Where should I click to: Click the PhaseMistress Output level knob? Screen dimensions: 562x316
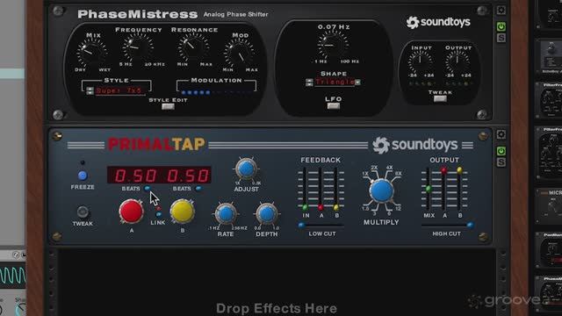(x=457, y=61)
